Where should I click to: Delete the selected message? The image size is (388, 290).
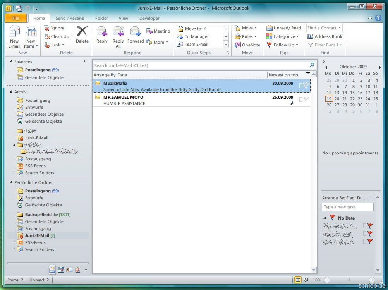[x=82, y=35]
